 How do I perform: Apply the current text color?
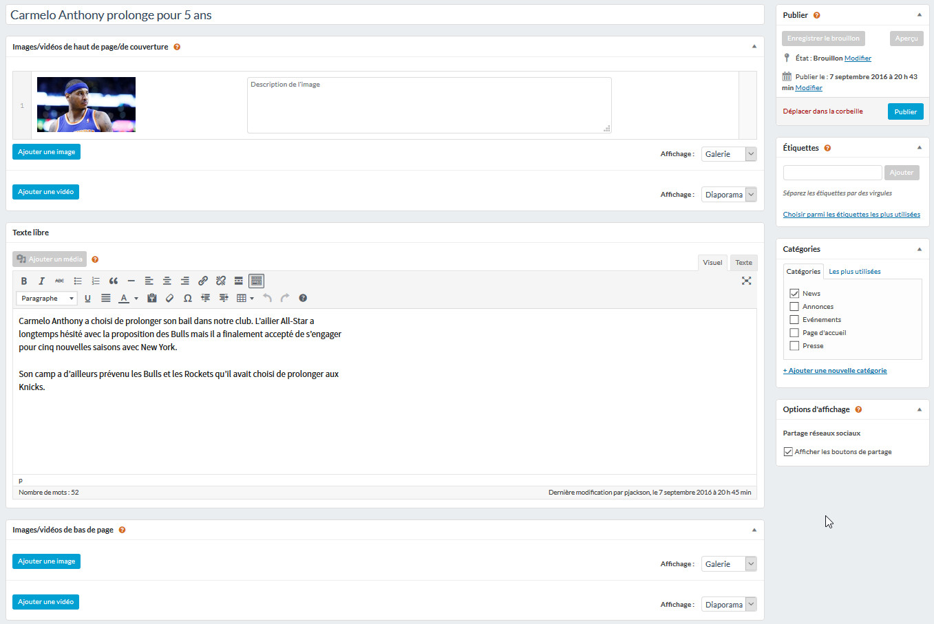pos(124,298)
